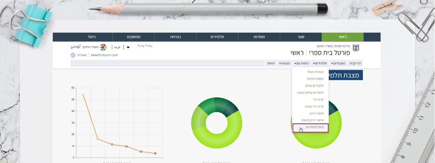Click the first data point on line chart

coord(83,95)
